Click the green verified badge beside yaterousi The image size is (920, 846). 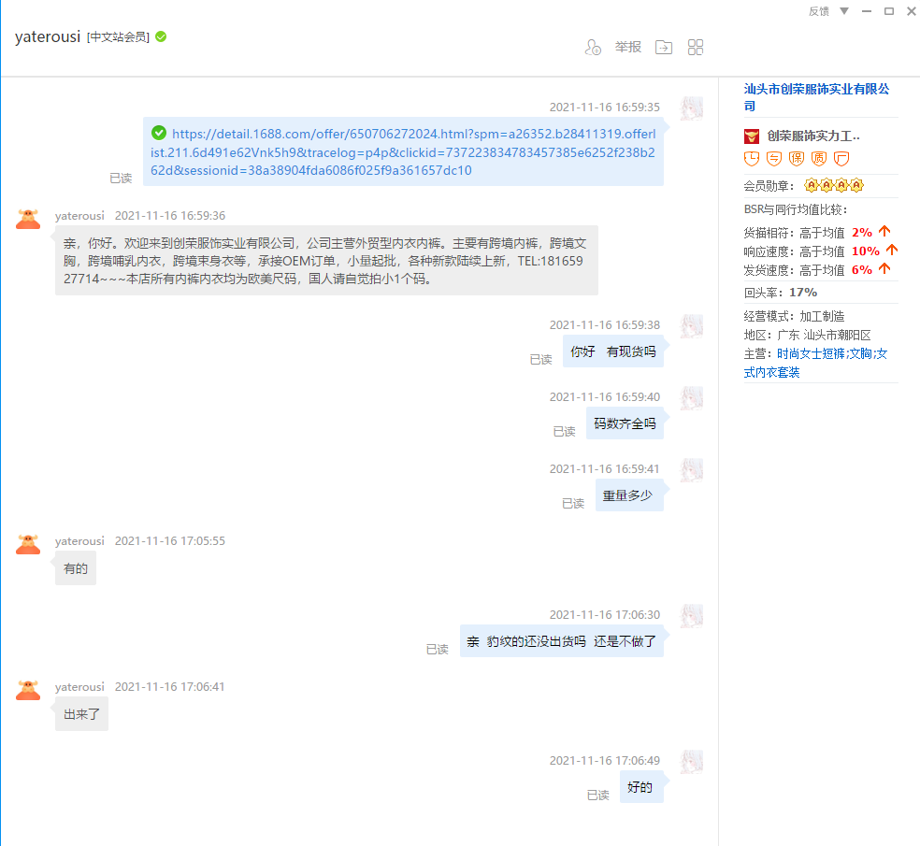161,36
